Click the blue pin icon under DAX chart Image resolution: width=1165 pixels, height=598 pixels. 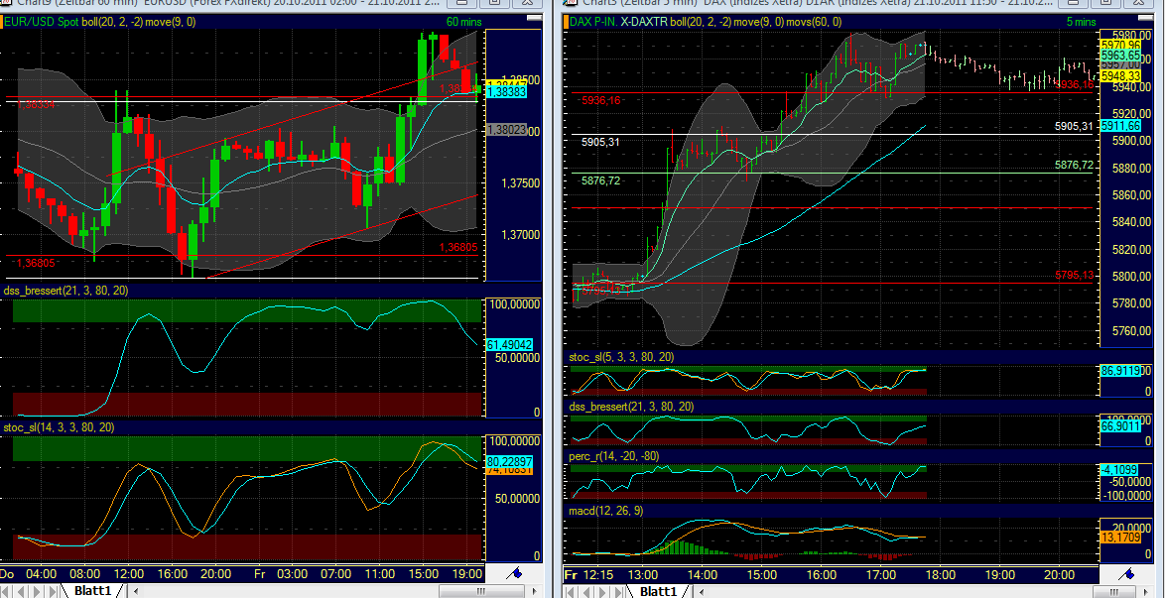(1128, 573)
